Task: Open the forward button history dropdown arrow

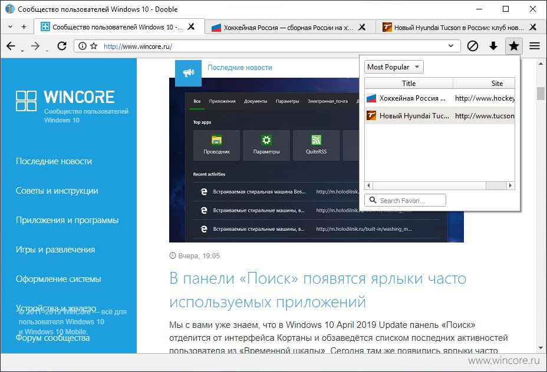Action: coord(47,51)
